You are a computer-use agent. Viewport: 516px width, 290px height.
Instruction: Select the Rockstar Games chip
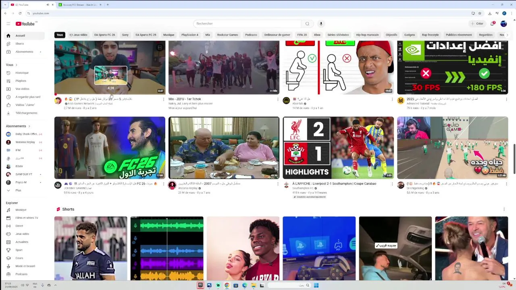click(227, 35)
